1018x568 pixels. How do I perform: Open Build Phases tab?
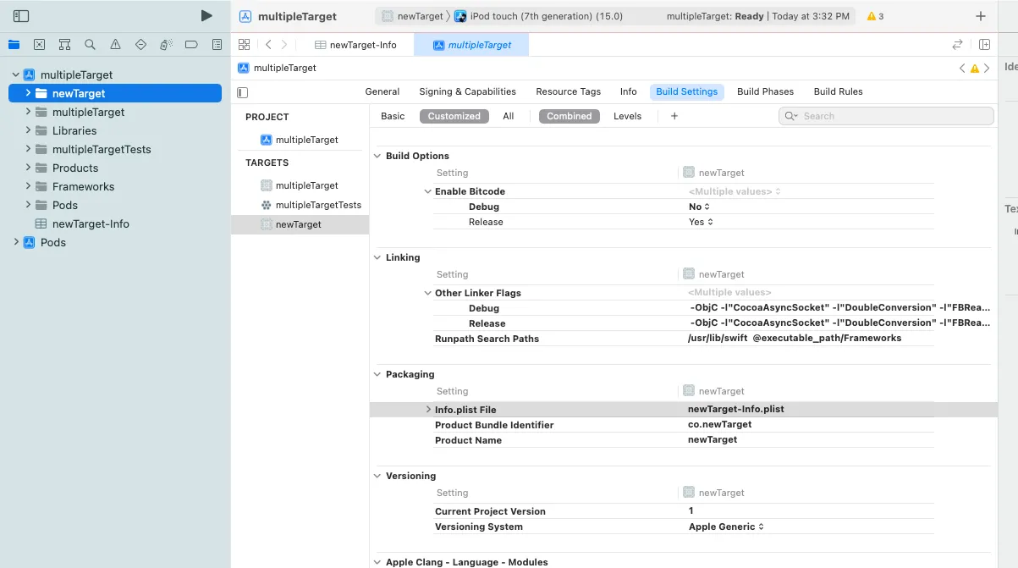tap(765, 91)
